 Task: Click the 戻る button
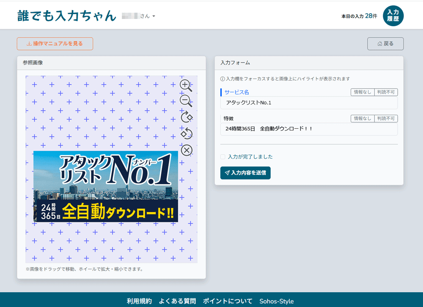[385, 44]
